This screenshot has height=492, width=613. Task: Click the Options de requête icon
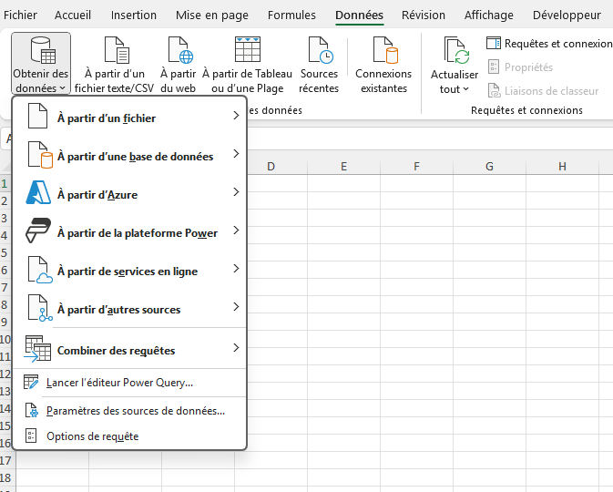[x=31, y=436]
